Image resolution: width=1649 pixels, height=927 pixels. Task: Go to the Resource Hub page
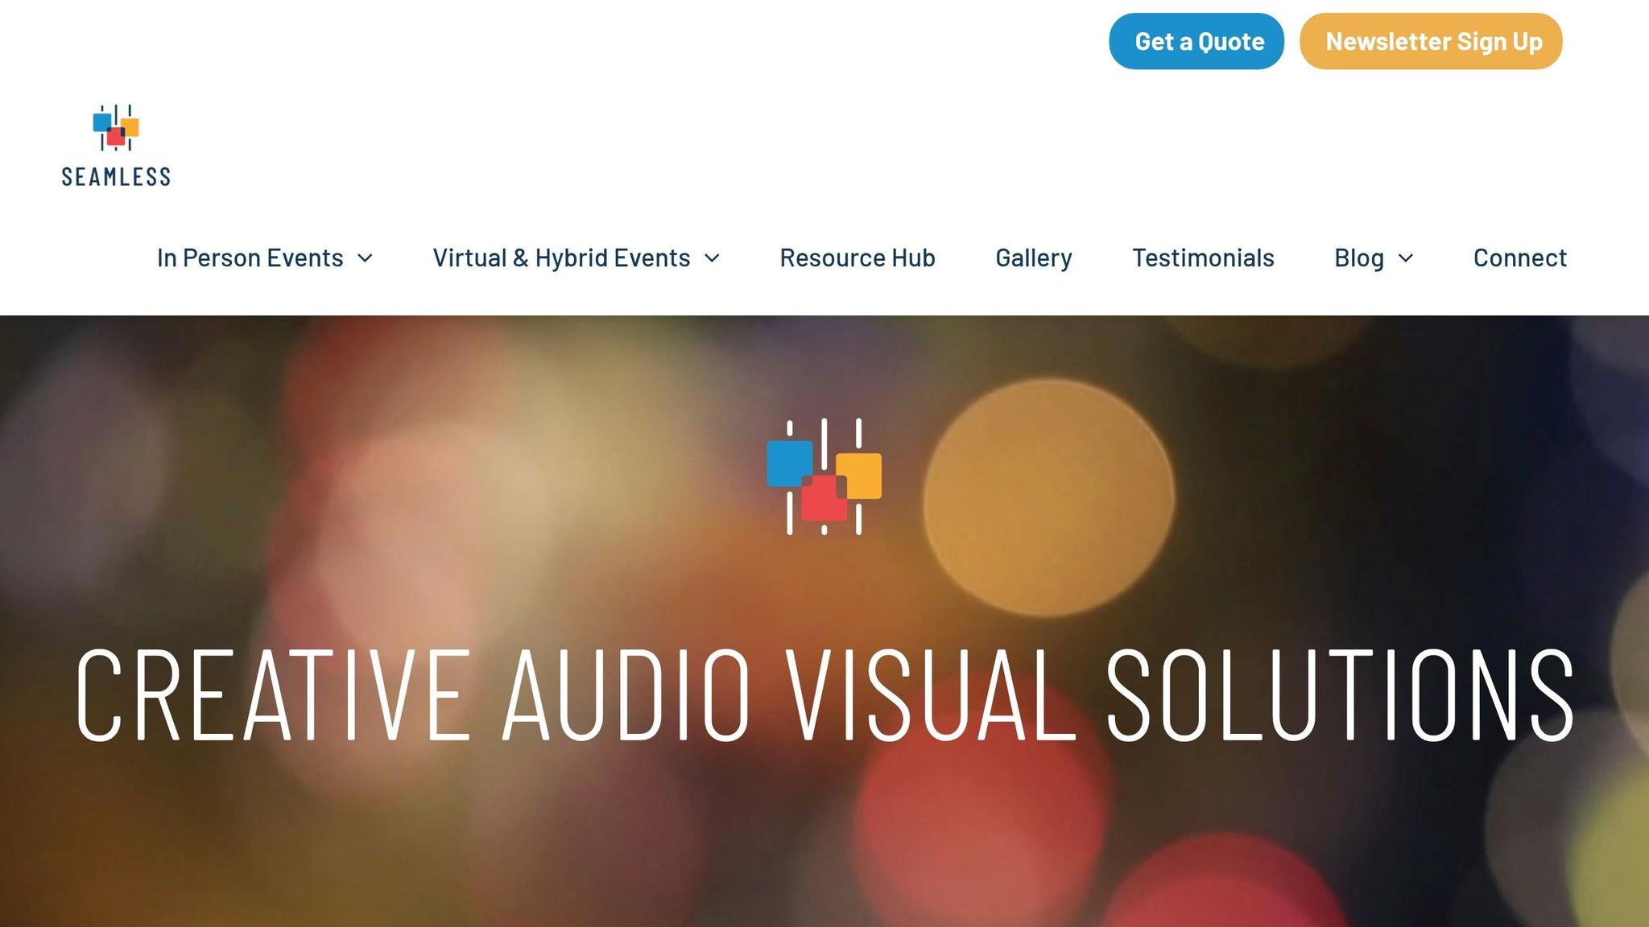point(858,257)
